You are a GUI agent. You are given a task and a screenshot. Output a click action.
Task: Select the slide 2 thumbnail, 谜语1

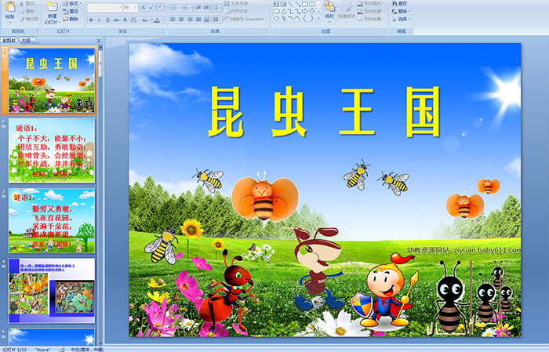click(x=52, y=151)
